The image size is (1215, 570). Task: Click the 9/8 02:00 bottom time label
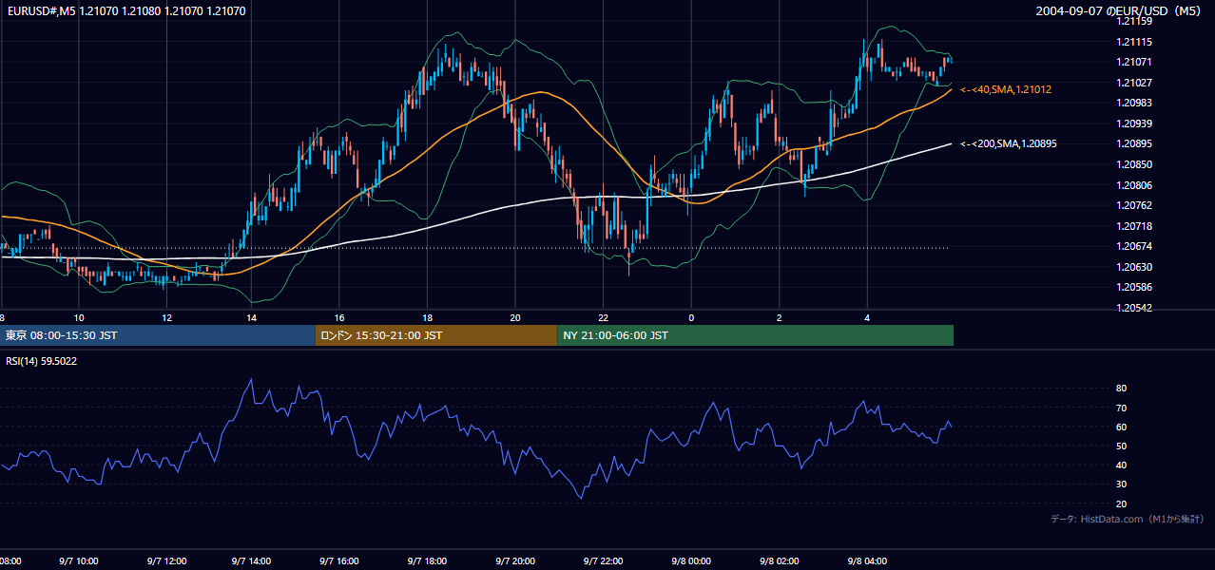click(x=780, y=561)
